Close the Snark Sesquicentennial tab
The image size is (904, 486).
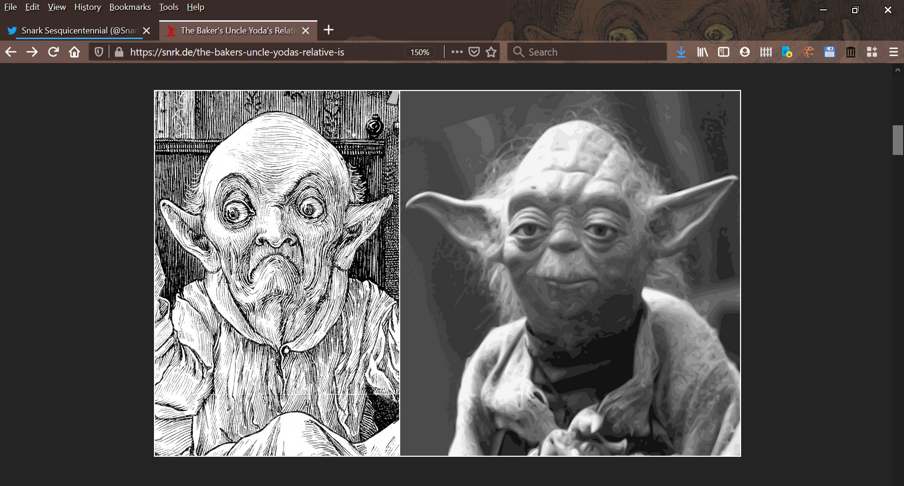pos(147,31)
